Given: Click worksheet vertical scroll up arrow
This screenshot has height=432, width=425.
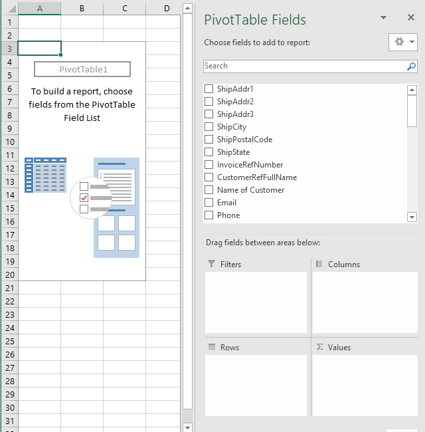Looking at the screenshot, I should (187, 8).
